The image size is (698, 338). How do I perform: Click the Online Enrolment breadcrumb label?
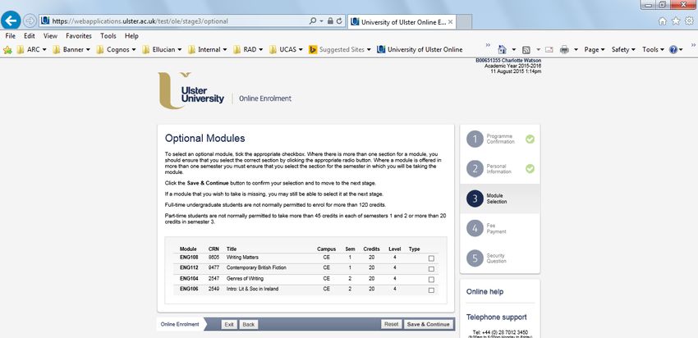point(180,324)
